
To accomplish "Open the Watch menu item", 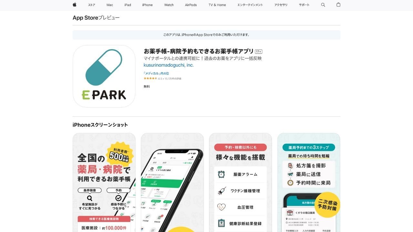I will pyautogui.click(x=169, y=5).
